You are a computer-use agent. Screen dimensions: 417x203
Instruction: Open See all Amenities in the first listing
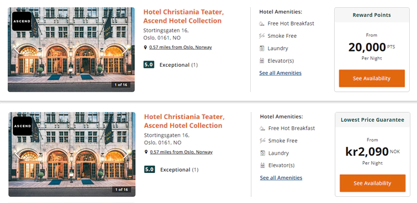tap(280, 73)
